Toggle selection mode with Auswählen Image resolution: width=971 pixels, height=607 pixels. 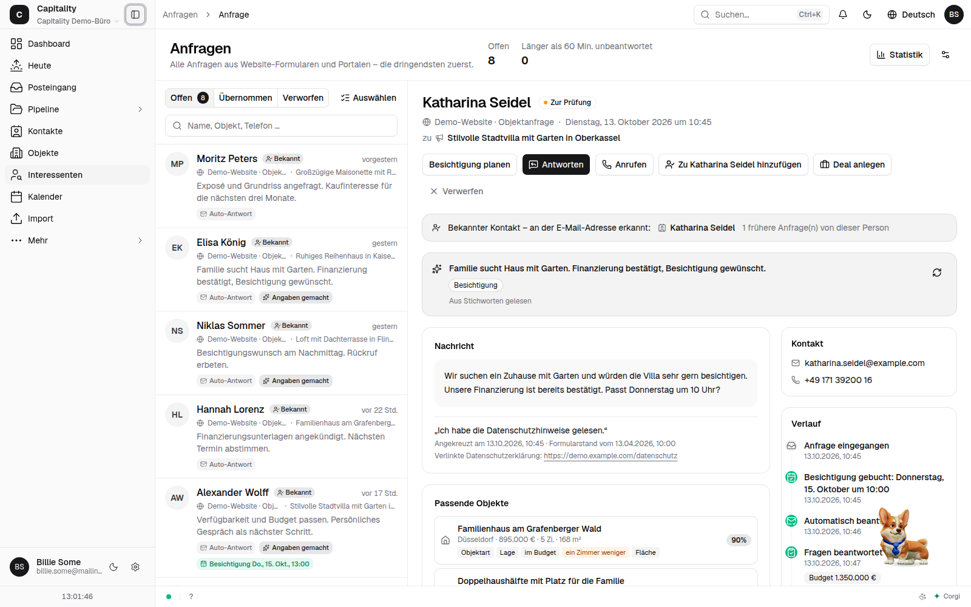tap(368, 98)
